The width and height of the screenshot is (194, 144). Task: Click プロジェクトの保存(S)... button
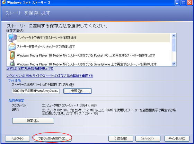53,138
